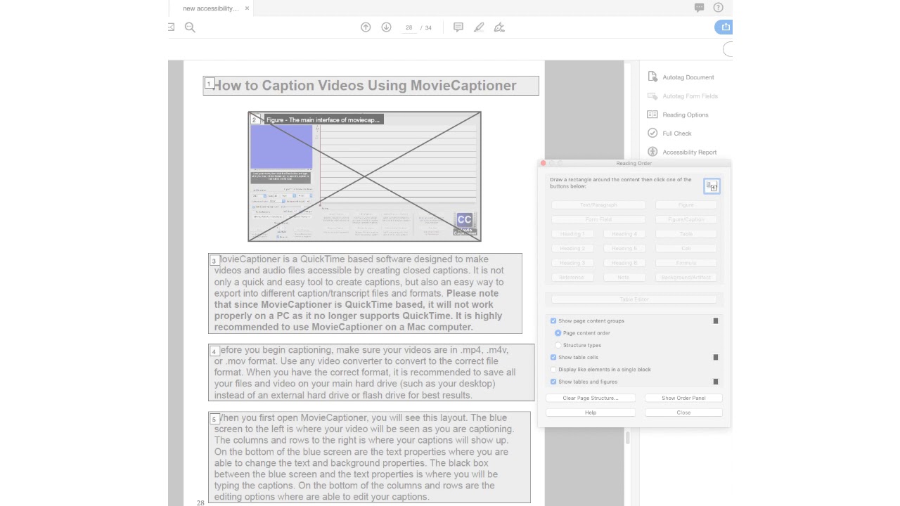Image resolution: width=900 pixels, height=506 pixels.
Task: Select the paragraph block numbered 5
Action: click(369, 457)
